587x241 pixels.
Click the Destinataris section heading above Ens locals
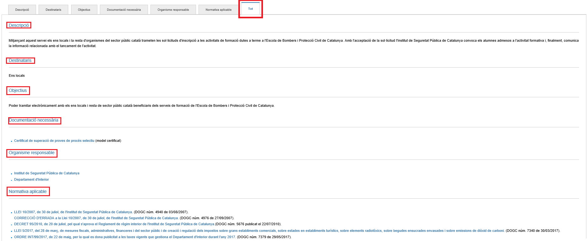coord(20,61)
